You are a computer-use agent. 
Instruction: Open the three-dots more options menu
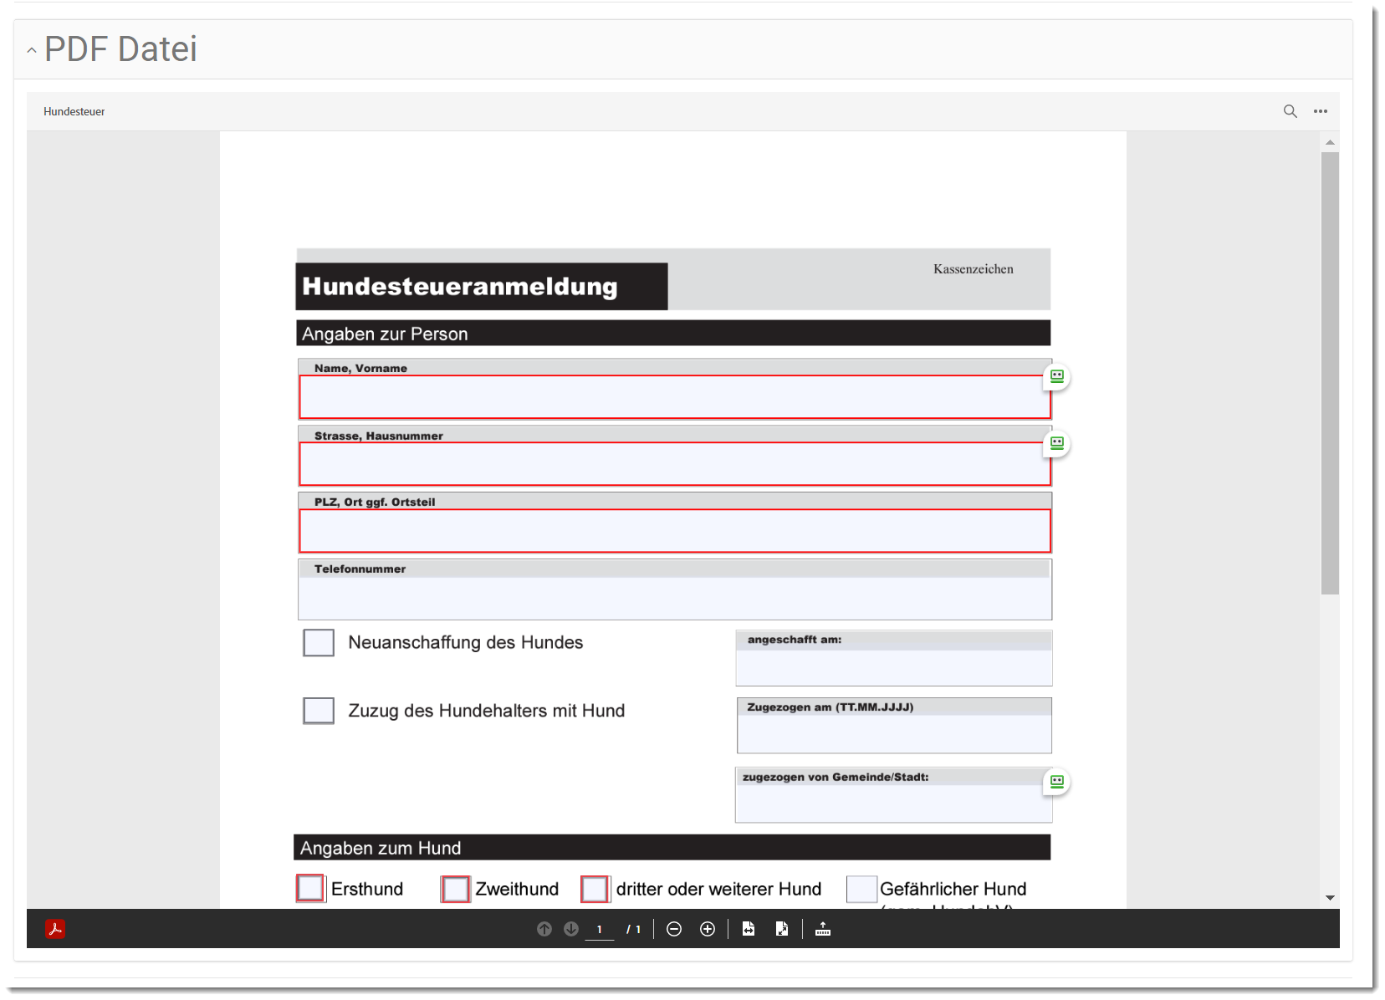1320,111
